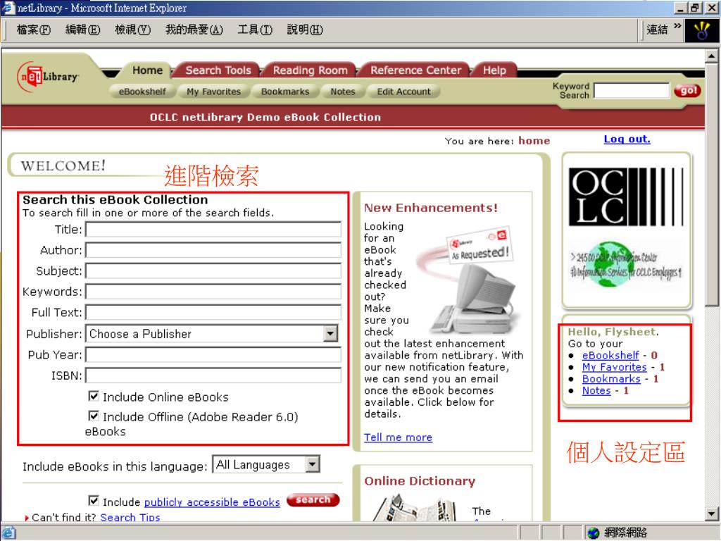Open the 說明(H) Help menu
The height and width of the screenshot is (541, 721).
pos(305,30)
